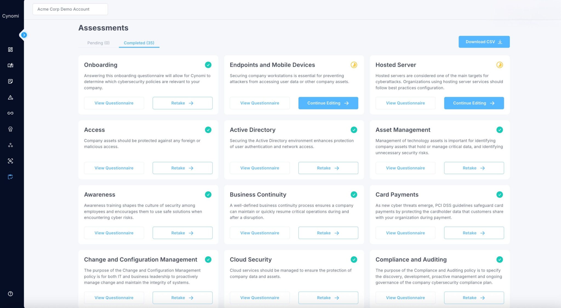Viewport: 561px width, 308px height.
Task: Open the badge icon in the sidebar
Action: point(10,129)
